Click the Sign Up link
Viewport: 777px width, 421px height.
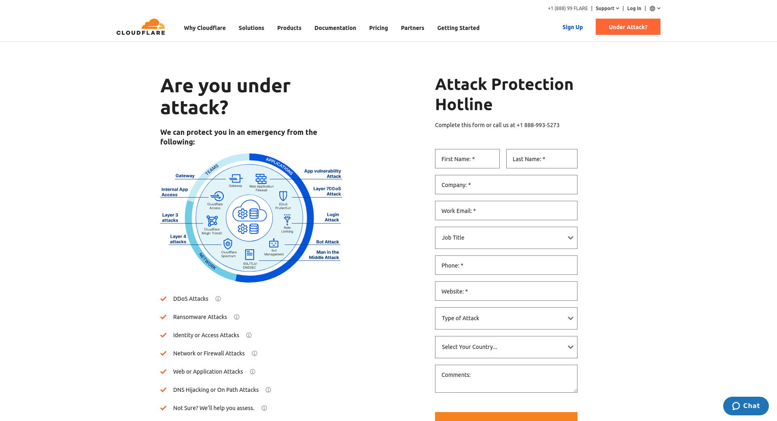[572, 27]
